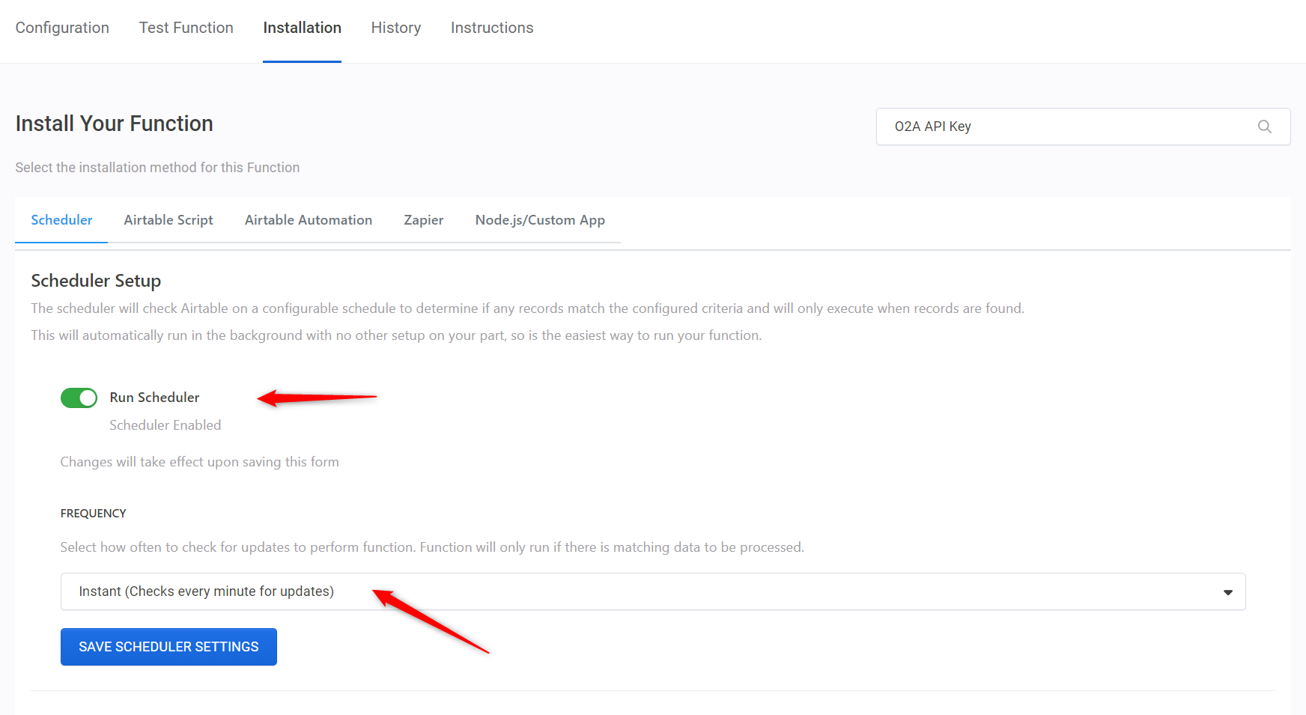Open the Test Function tab

(186, 28)
